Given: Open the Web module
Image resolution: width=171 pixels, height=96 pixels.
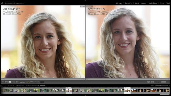Looking at the screenshot, I should (168, 3).
